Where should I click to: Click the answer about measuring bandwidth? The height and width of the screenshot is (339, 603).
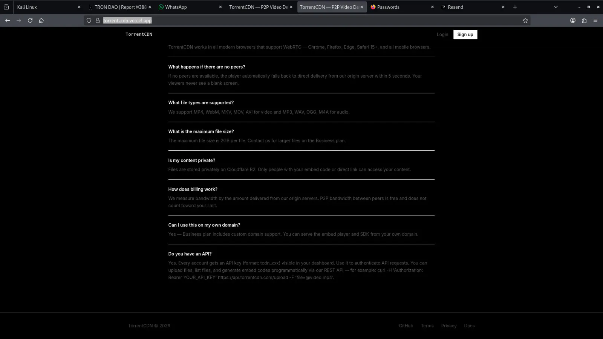(297, 202)
